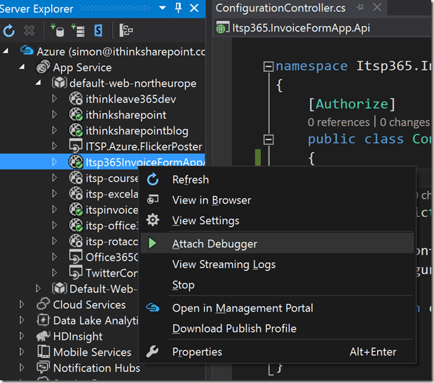Screen dimensions: 434x383
Task: Click Open in Management Portal
Action: (243, 308)
